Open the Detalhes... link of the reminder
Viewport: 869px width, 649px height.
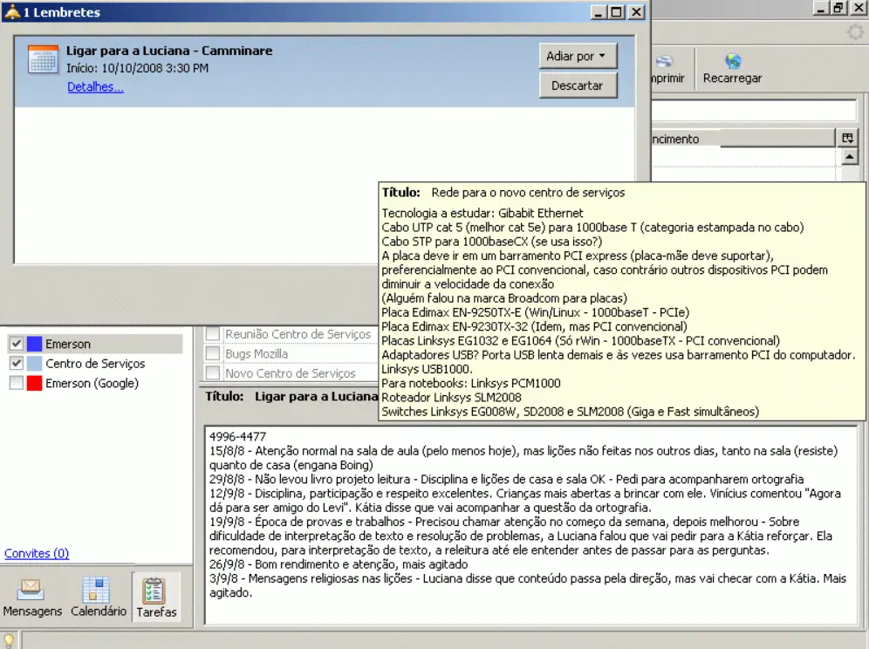pyautogui.click(x=95, y=86)
